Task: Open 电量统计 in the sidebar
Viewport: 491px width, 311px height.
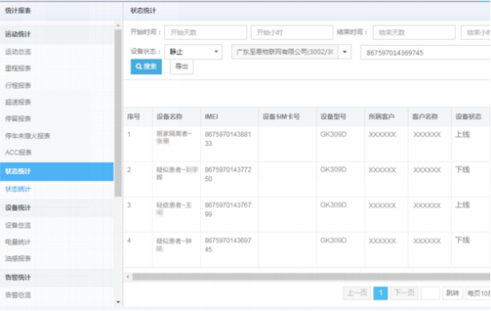Action: coord(18,242)
